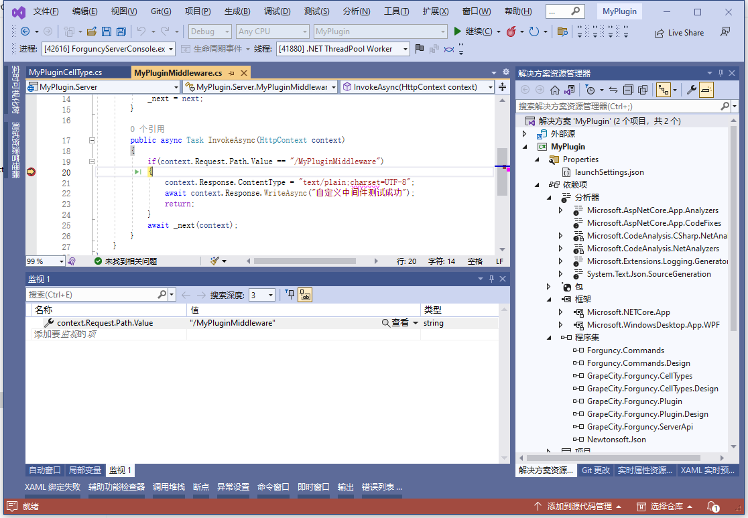Click the Pending Changes Filter clock icon
The width and height of the screenshot is (748, 518).
[x=590, y=90]
